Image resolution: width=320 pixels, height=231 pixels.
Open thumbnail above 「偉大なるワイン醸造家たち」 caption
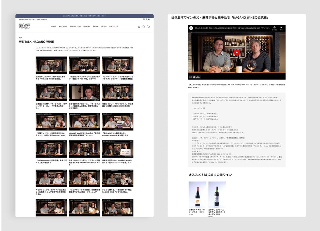click(x=118, y=122)
